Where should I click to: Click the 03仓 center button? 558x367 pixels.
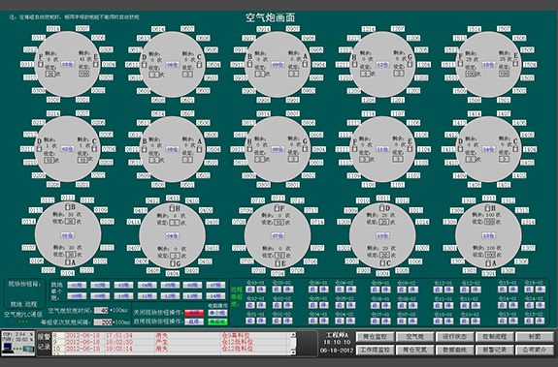[x=67, y=65]
